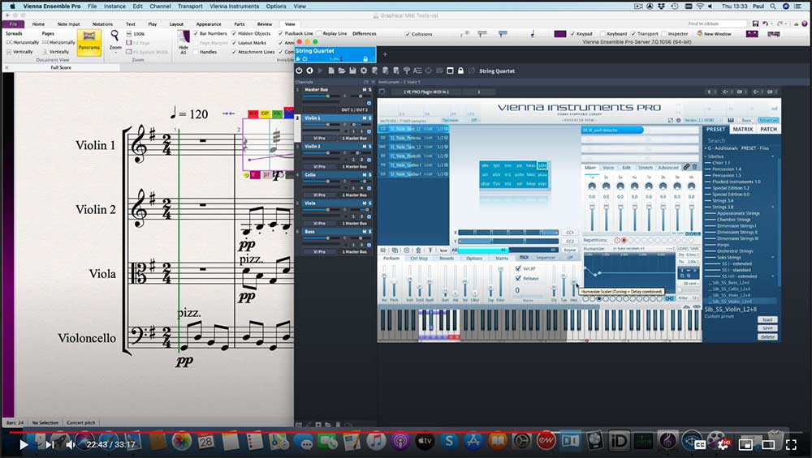Toggle the Playback Line checkbox
The height and width of the screenshot is (458, 812).
pos(281,33)
